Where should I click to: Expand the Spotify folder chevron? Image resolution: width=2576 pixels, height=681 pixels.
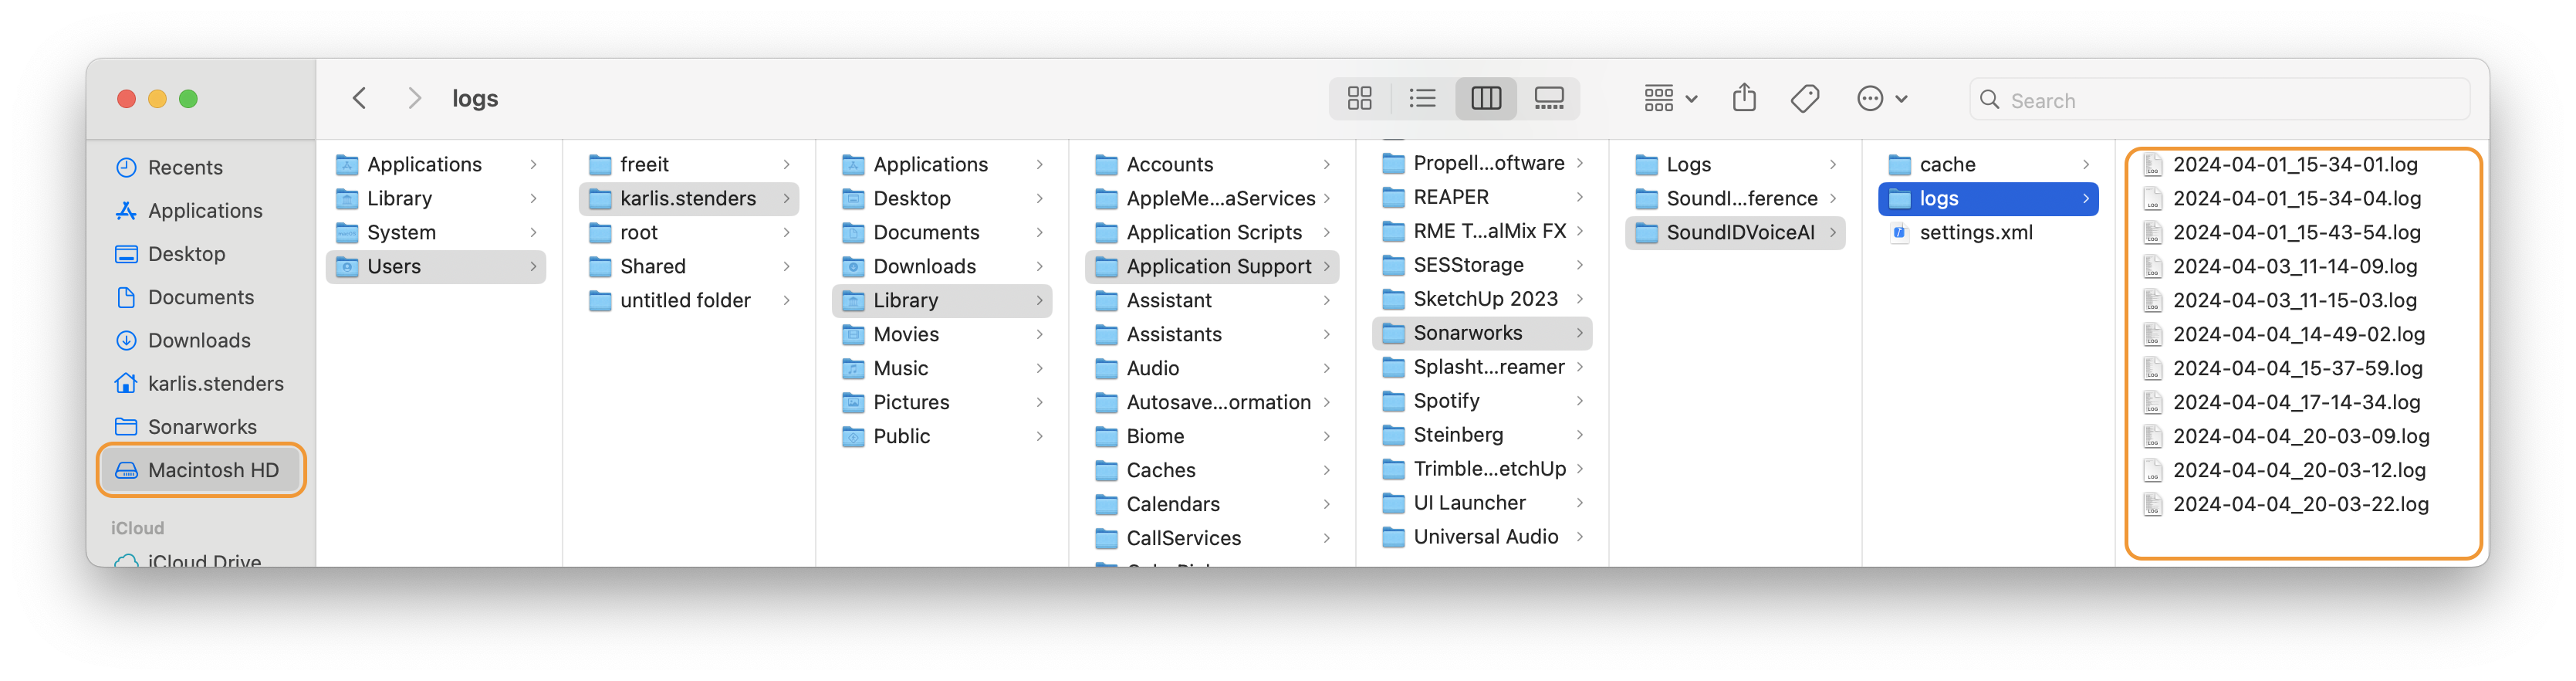(1579, 401)
